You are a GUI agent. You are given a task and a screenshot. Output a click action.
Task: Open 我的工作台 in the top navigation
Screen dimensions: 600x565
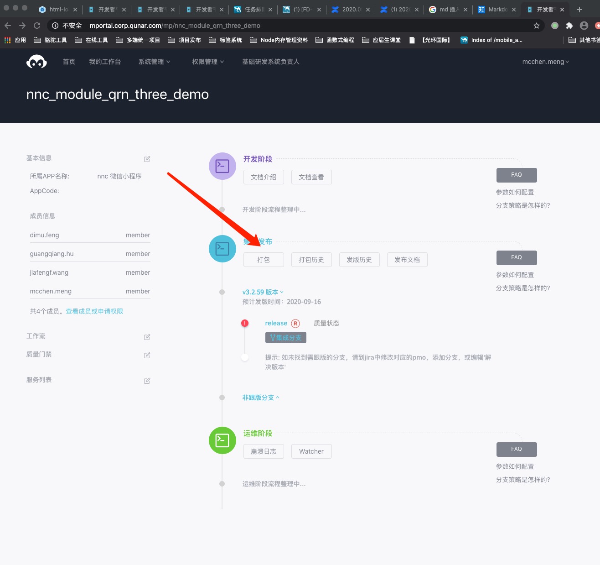pyautogui.click(x=105, y=62)
